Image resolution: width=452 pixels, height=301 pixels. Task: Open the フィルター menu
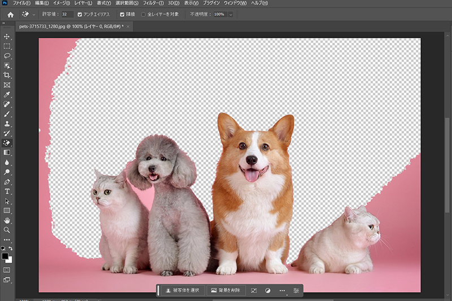(x=153, y=3)
